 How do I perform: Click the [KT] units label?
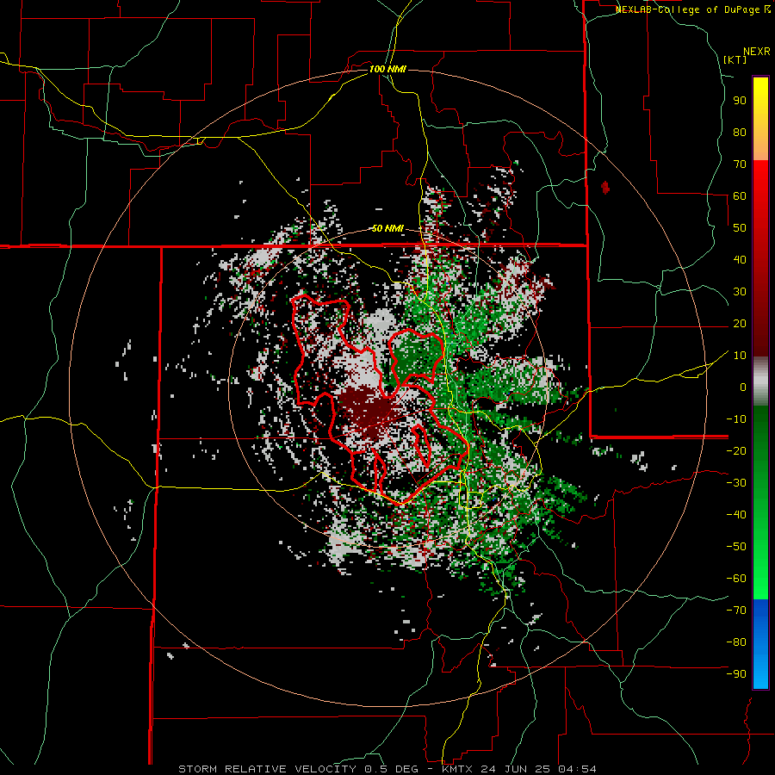tap(735, 59)
